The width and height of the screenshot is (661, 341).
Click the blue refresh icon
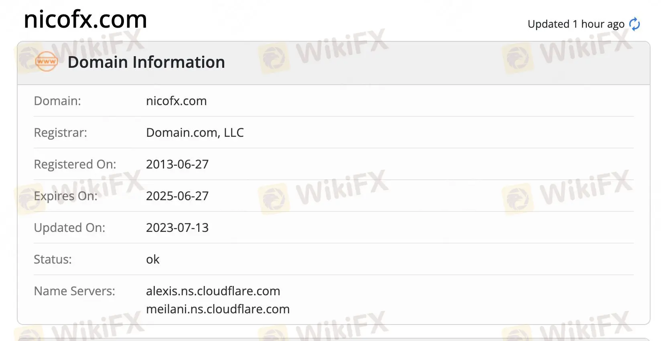pyautogui.click(x=635, y=24)
